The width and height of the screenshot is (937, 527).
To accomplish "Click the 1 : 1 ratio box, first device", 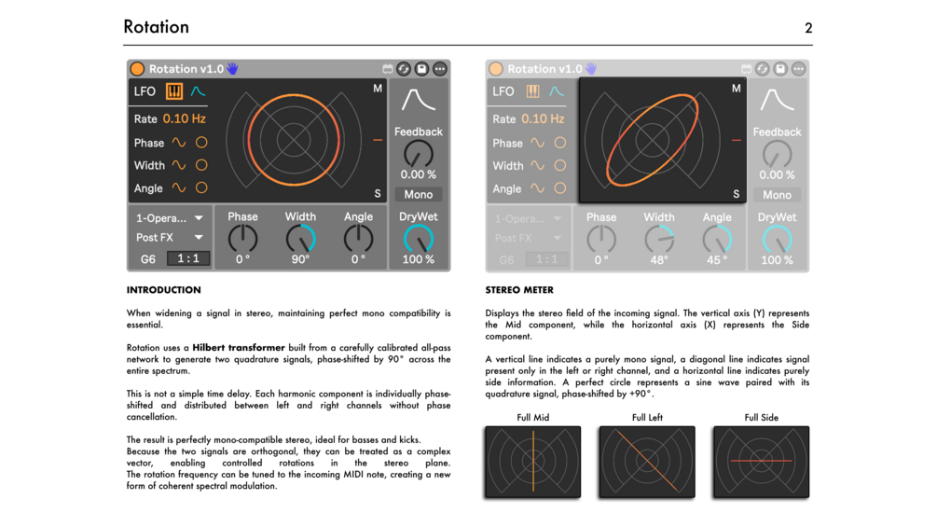I will tap(188, 258).
